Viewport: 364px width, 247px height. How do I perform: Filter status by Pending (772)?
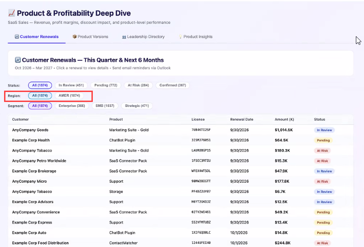(x=105, y=85)
